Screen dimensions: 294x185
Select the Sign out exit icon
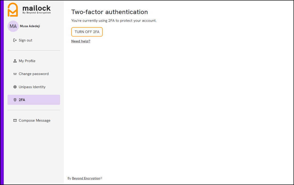[15, 40]
